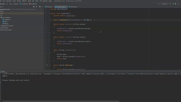Screen dimensions: 181x102
Task: Select Scratches and Consoles node
Action: click(x=6, y=30)
